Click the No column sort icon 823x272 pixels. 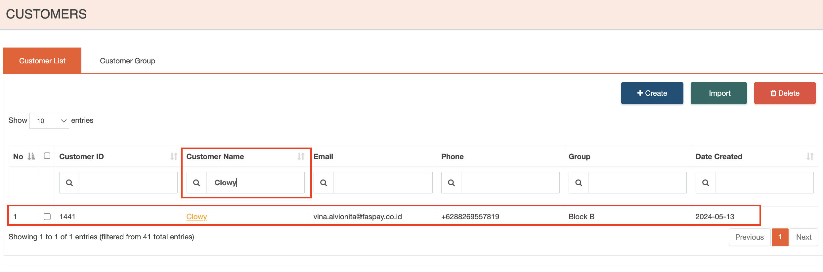pos(31,156)
